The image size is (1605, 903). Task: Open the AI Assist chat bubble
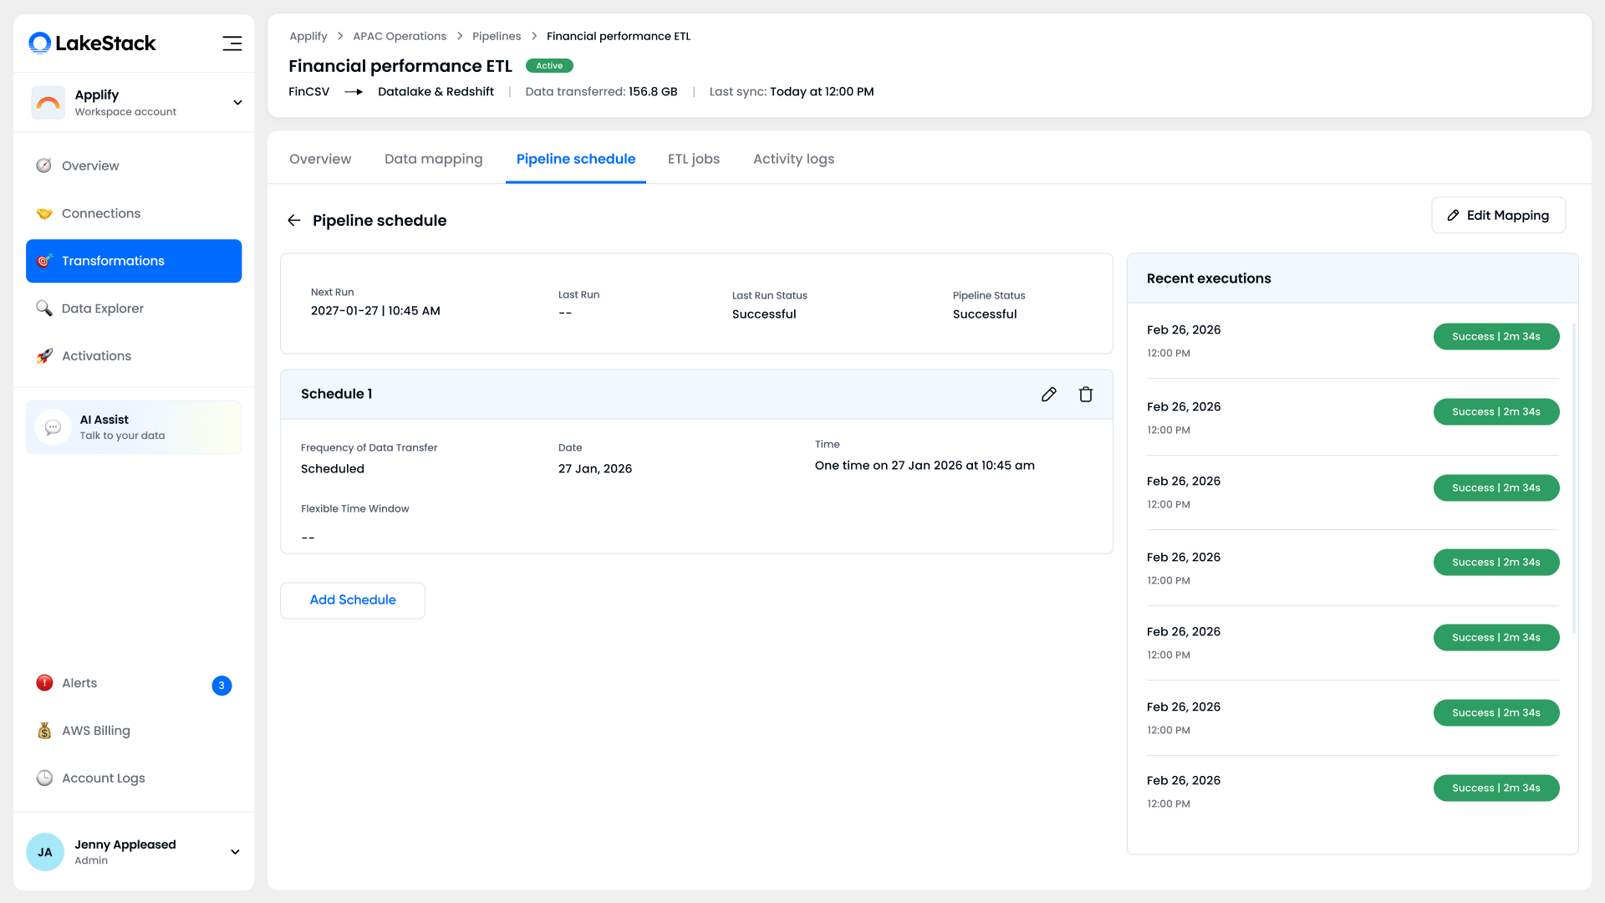[x=53, y=427]
